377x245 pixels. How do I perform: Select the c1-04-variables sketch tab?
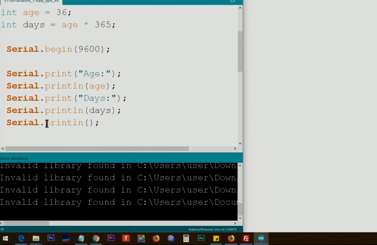[x=31, y=2]
